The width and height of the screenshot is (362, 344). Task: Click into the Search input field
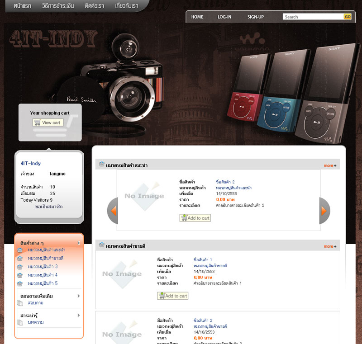tap(313, 17)
